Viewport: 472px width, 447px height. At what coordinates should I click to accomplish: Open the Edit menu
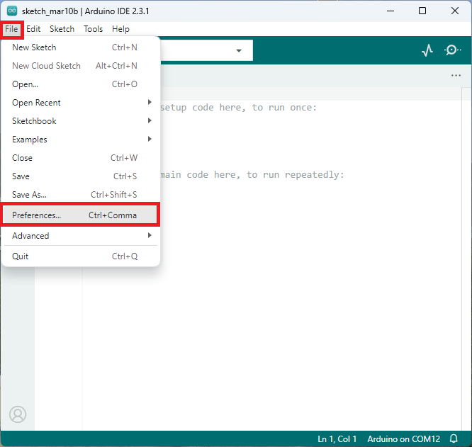click(x=33, y=29)
